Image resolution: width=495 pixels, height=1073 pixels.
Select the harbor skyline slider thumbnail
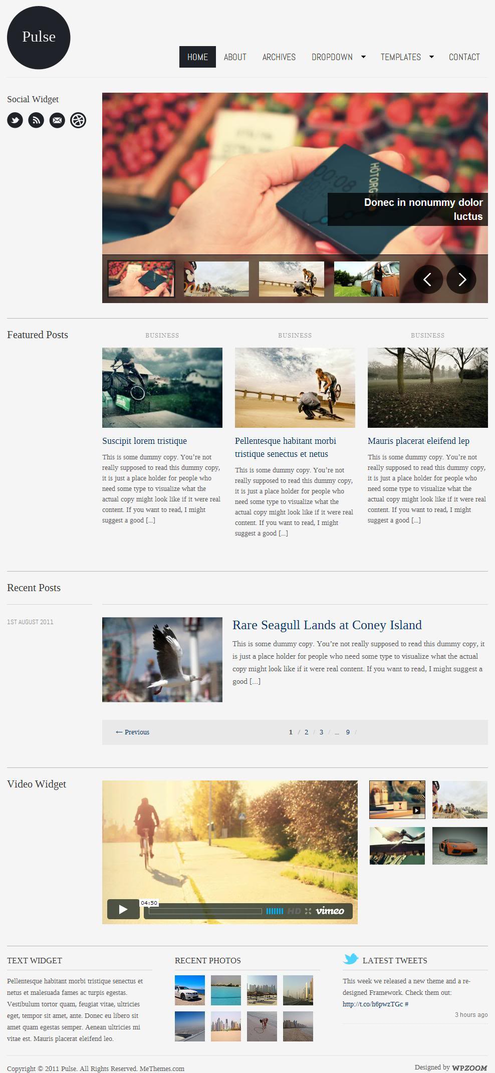[x=216, y=279]
